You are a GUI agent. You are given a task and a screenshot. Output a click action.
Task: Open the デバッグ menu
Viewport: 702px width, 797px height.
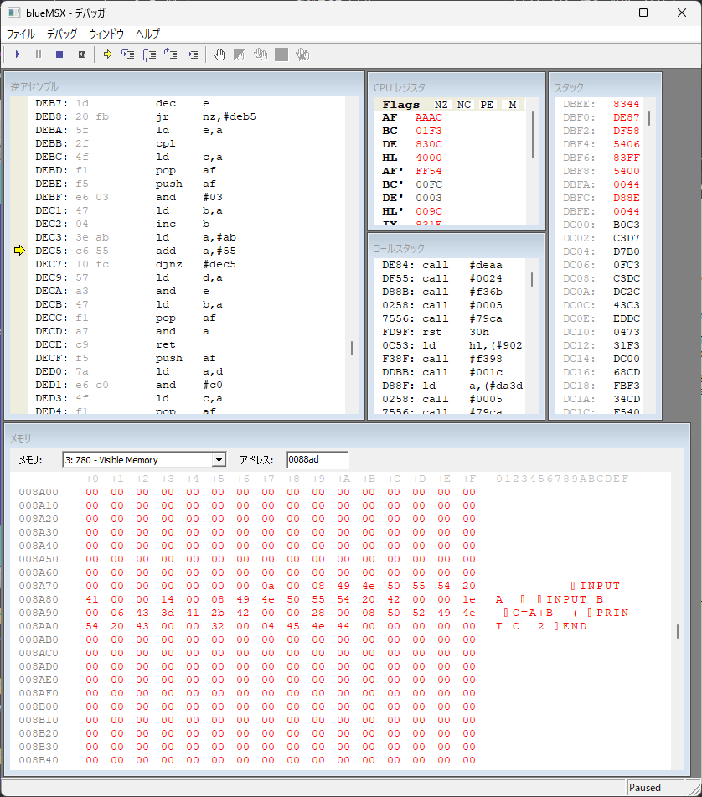[x=62, y=34]
